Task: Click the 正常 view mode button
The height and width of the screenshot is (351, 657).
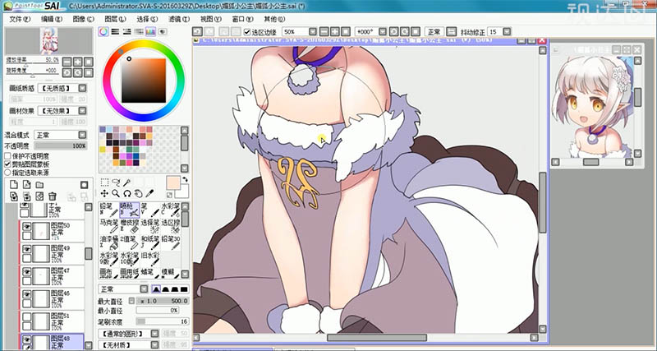Action: [x=434, y=32]
